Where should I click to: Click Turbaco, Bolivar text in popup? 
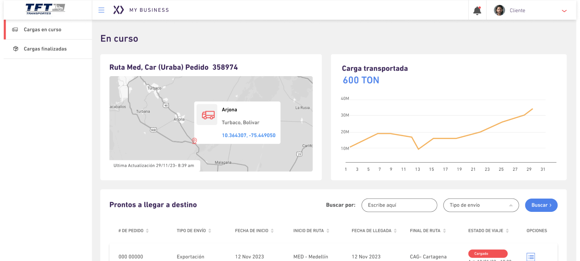pos(240,122)
